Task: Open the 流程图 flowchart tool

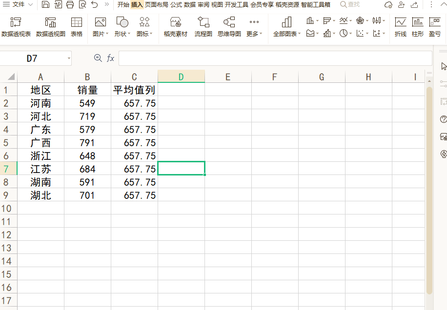Action: 203,27
